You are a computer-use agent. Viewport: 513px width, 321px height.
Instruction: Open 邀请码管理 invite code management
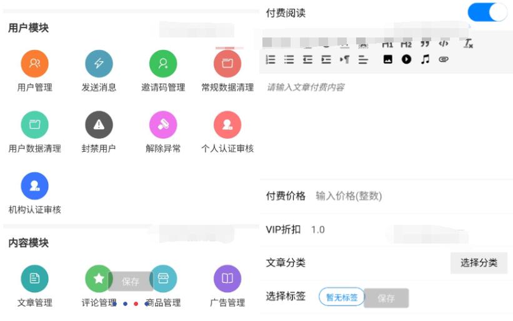click(x=163, y=64)
